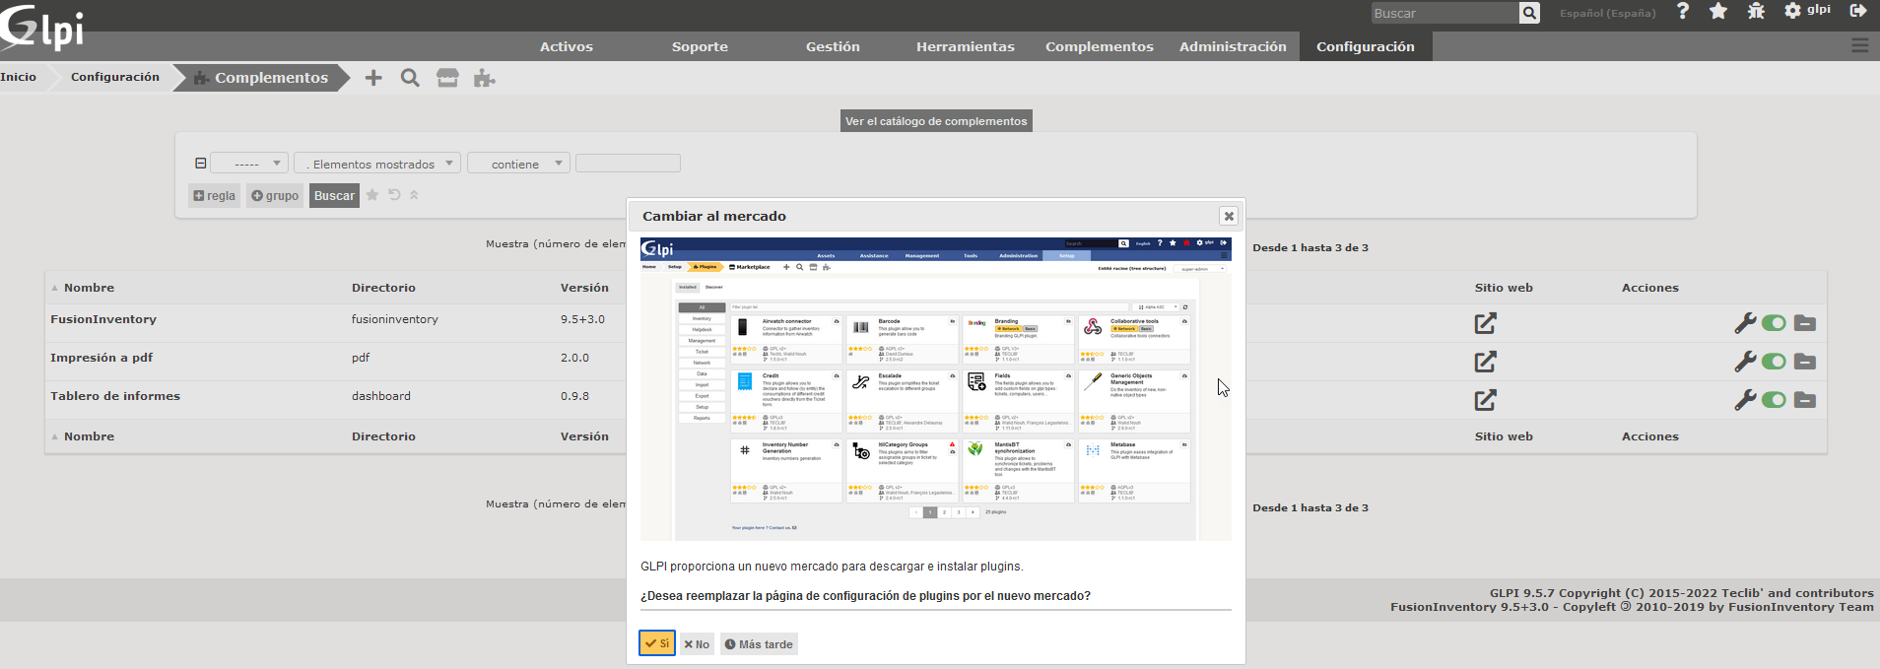Screen dimensions: 1880x669
Task: Click the marketplace preview image in dialog
Action: (936, 389)
